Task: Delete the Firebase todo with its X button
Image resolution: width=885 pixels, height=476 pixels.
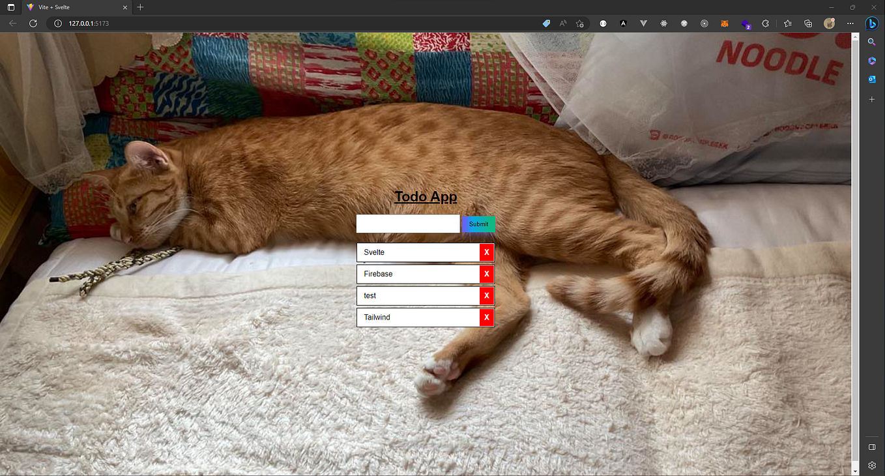Action: (486, 274)
